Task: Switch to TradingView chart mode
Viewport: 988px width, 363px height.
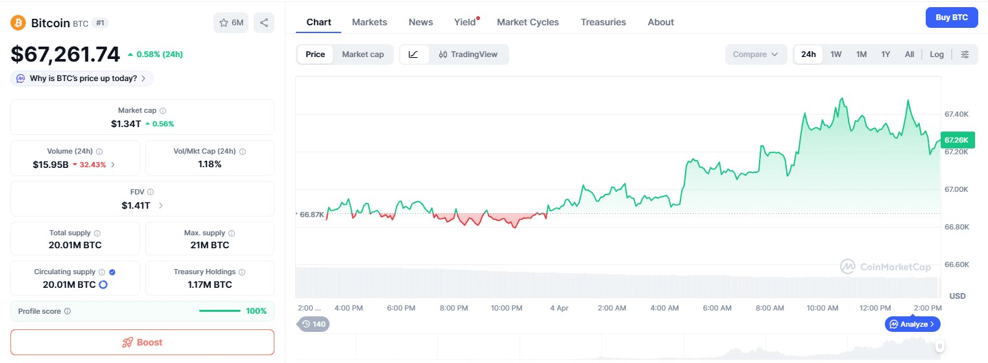Action: [x=468, y=54]
